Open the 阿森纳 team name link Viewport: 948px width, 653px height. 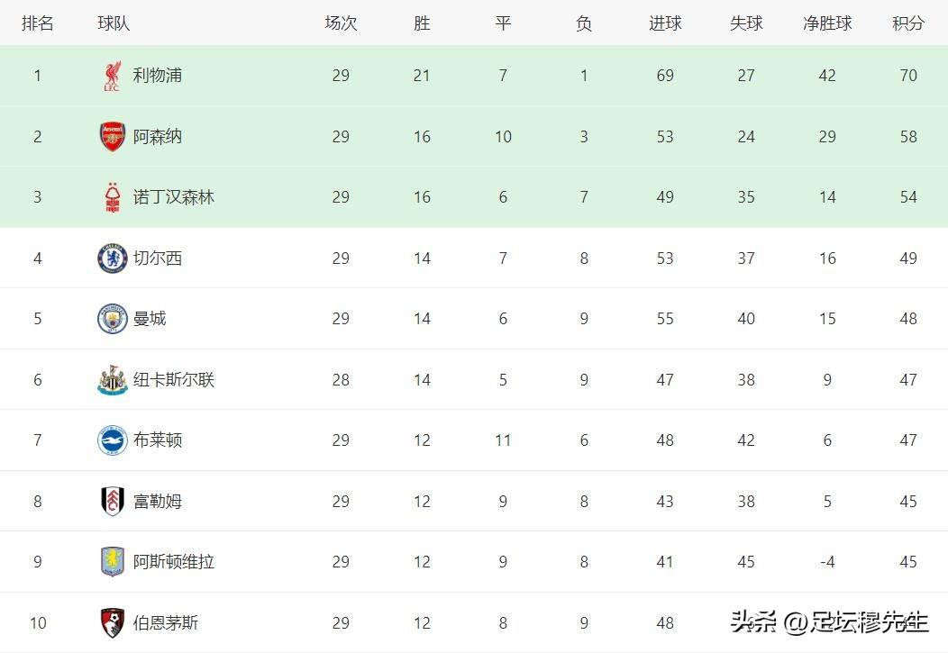click(x=158, y=137)
